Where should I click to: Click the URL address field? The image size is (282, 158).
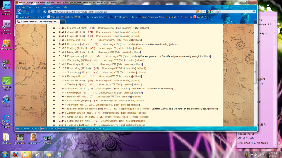124,12
